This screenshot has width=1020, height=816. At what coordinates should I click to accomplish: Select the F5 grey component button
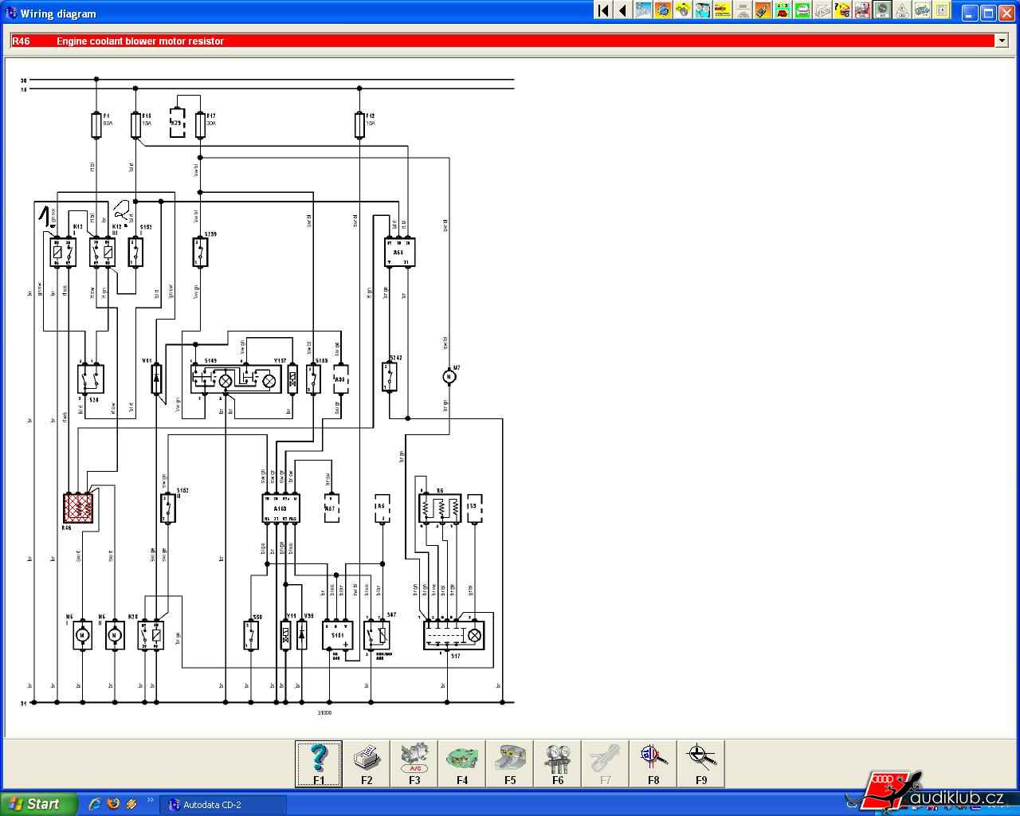pos(510,763)
